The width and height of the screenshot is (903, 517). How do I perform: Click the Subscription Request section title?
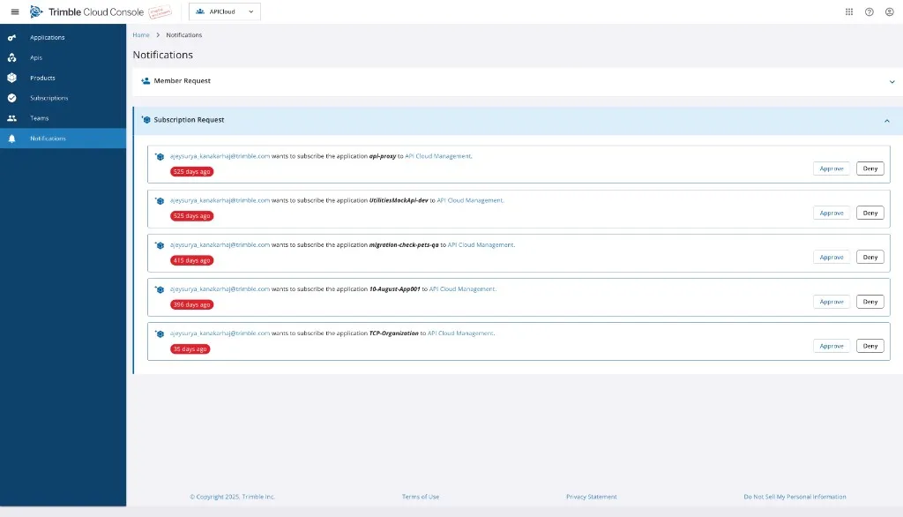pos(189,120)
